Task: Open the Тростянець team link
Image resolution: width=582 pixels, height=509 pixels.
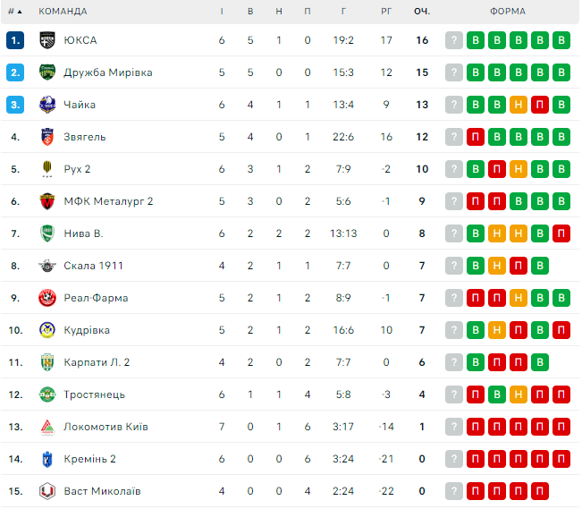Action: [94, 394]
